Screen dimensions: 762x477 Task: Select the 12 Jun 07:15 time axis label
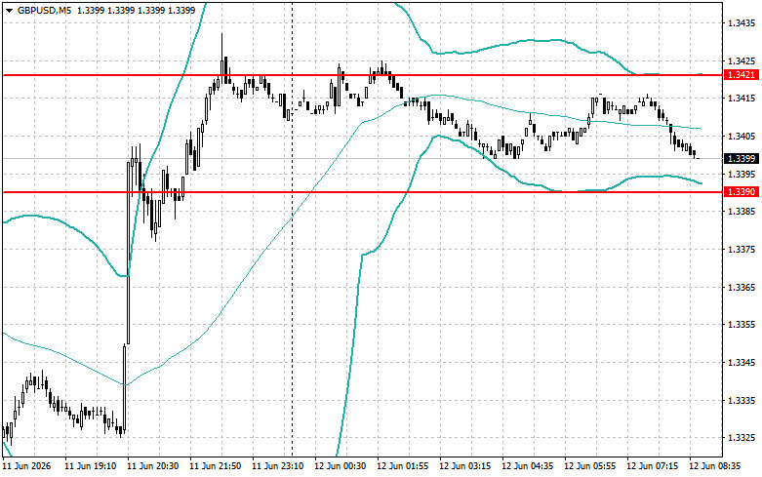click(652, 466)
